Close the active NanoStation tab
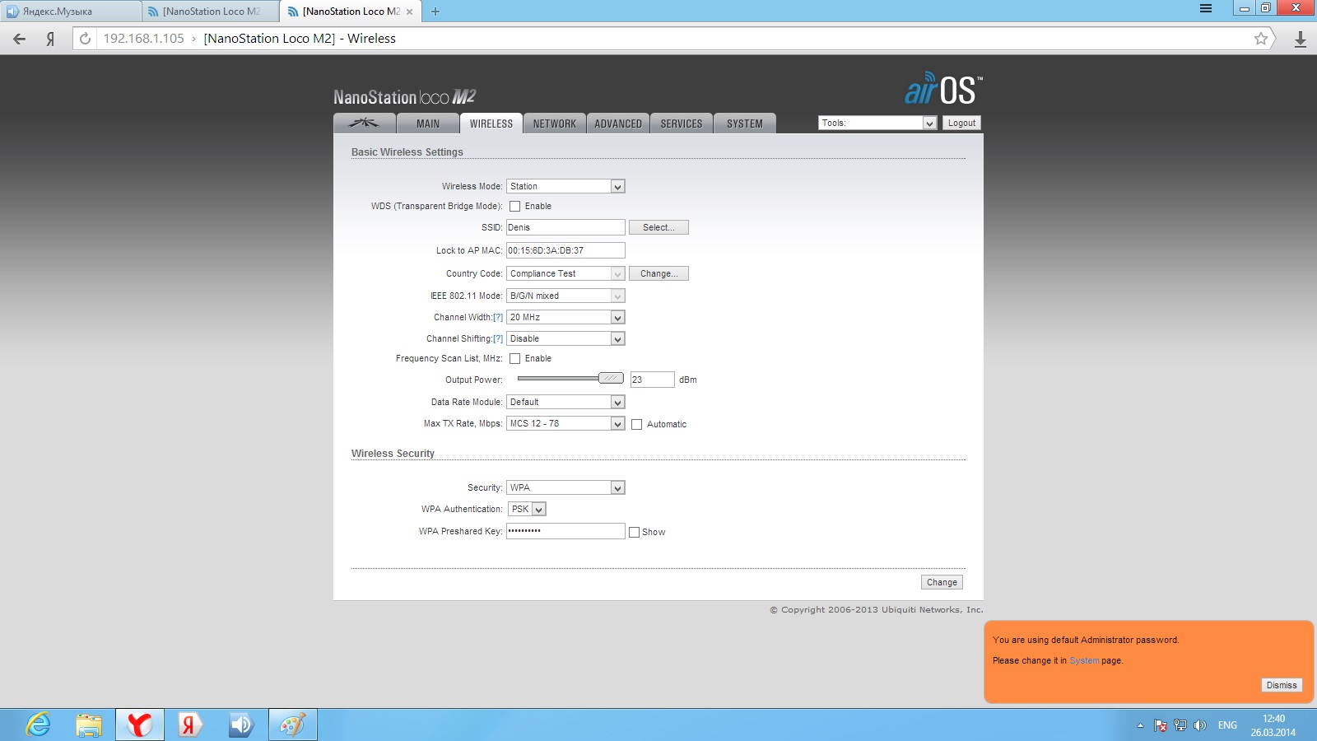This screenshot has height=741, width=1317. (410, 12)
